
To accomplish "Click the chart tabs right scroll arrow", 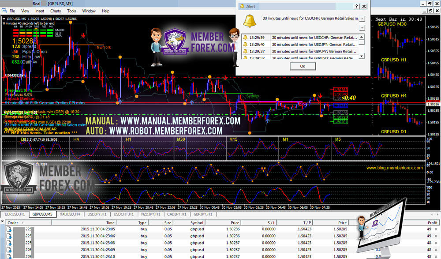I will pyautogui.click(x=437, y=214).
